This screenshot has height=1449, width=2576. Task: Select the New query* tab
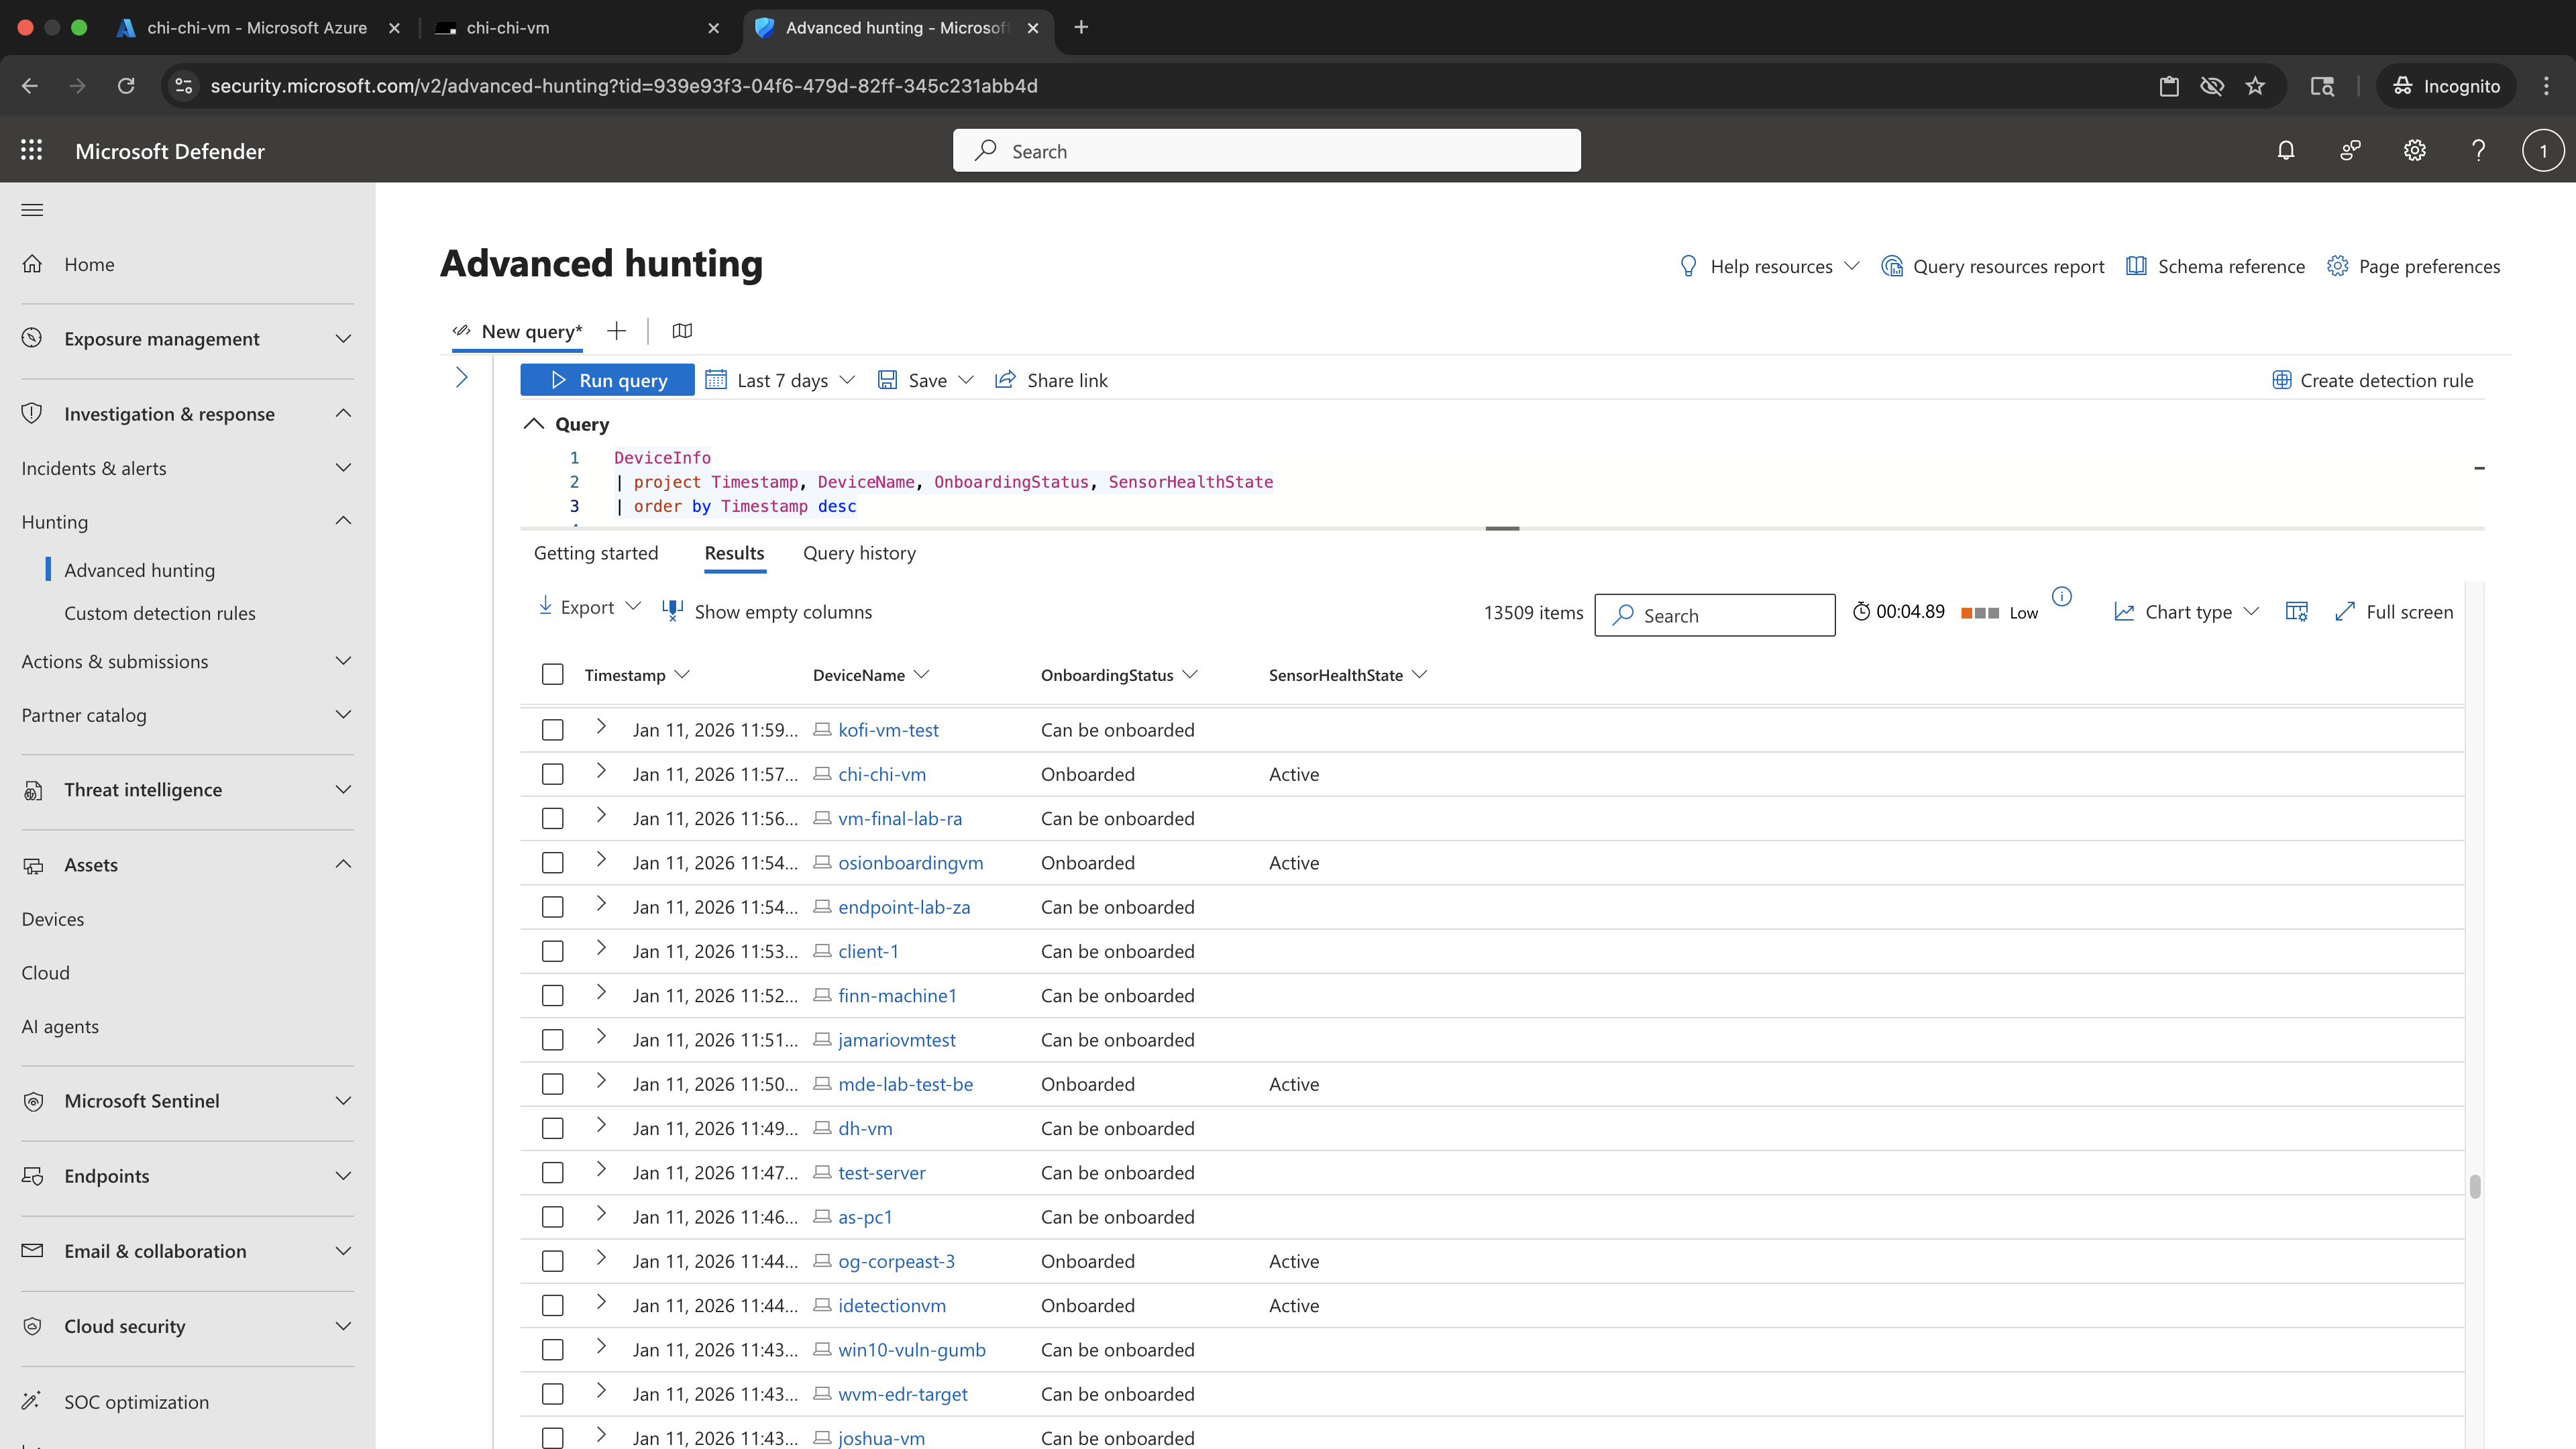pos(517,331)
